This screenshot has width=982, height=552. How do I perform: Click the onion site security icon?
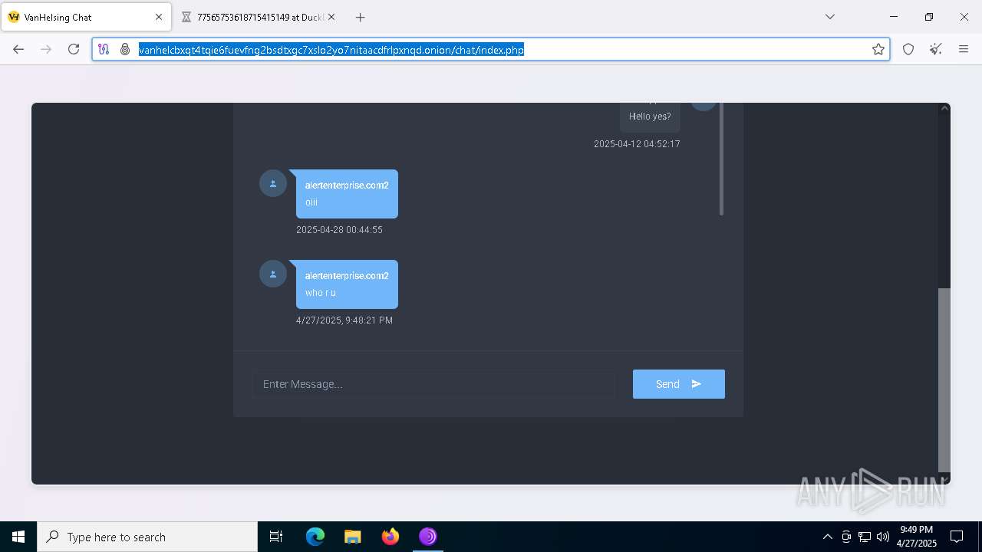coord(125,49)
